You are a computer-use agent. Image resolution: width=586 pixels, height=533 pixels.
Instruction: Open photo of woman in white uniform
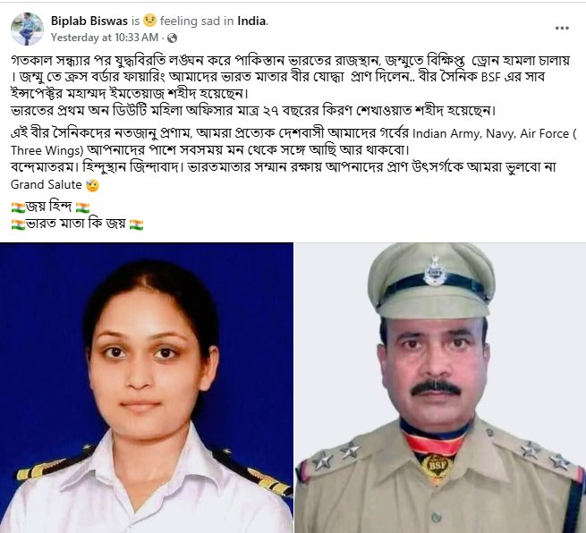click(x=147, y=388)
